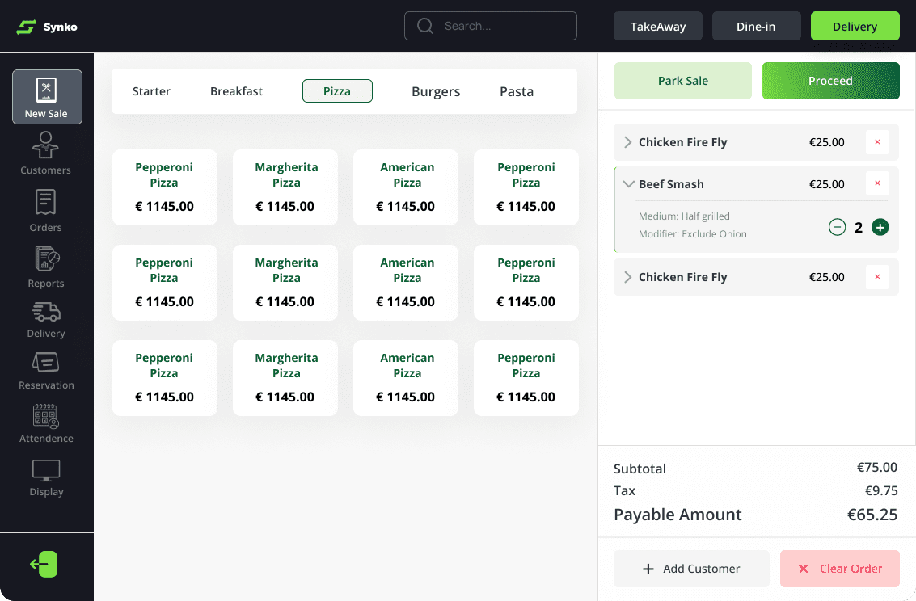
Task: Click 'Medium: Half grilled' text
Action: coord(684,216)
